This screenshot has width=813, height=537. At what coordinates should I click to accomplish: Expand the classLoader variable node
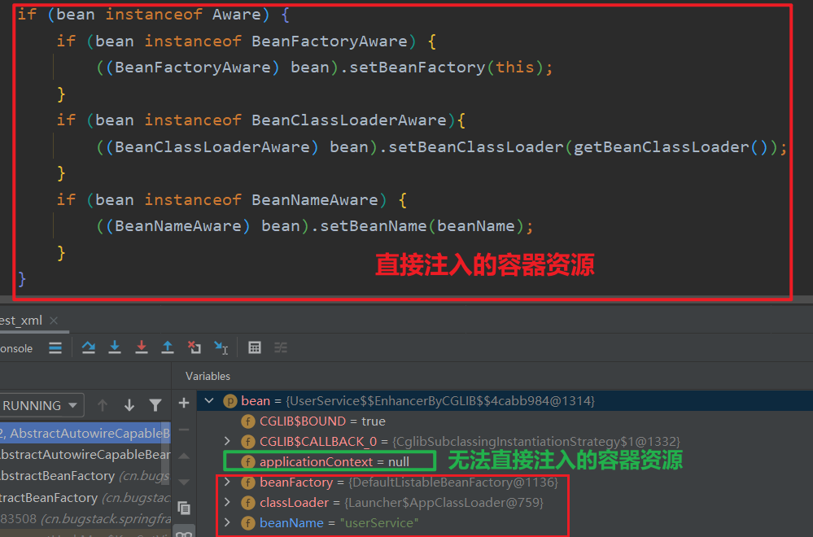tap(227, 503)
